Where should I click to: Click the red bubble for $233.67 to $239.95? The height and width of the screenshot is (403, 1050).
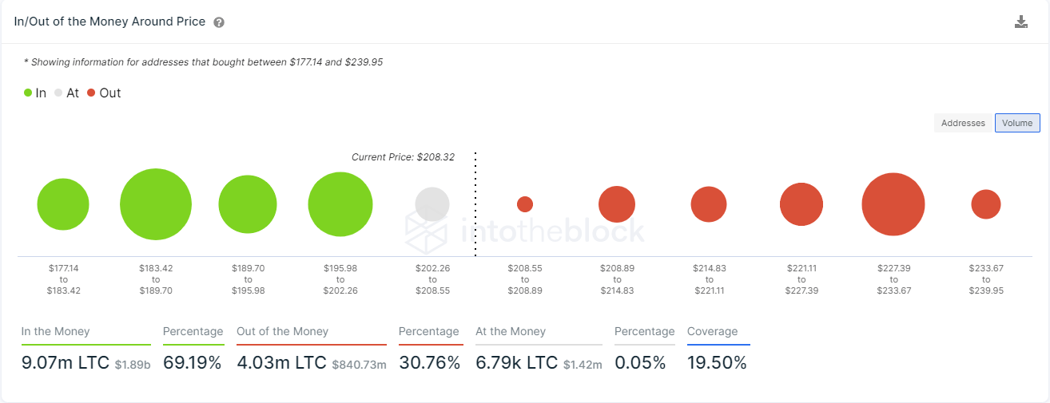(x=986, y=204)
